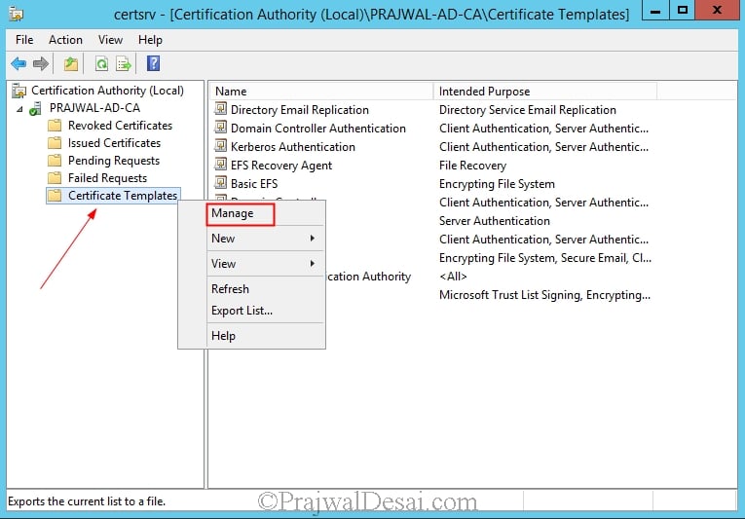Select the Directory Email Replication row
The image size is (745, 519).
[x=299, y=110]
